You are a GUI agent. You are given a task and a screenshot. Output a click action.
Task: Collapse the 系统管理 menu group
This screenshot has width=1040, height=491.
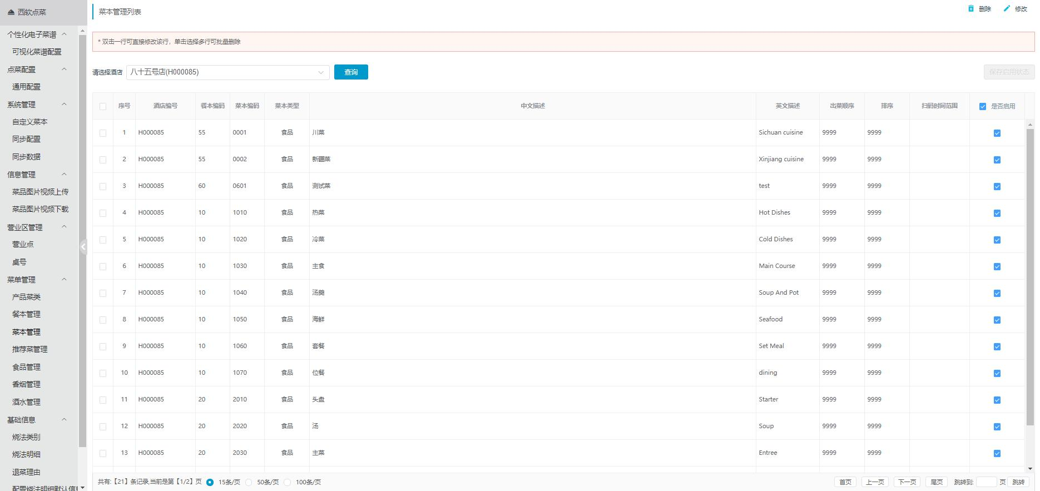(64, 104)
